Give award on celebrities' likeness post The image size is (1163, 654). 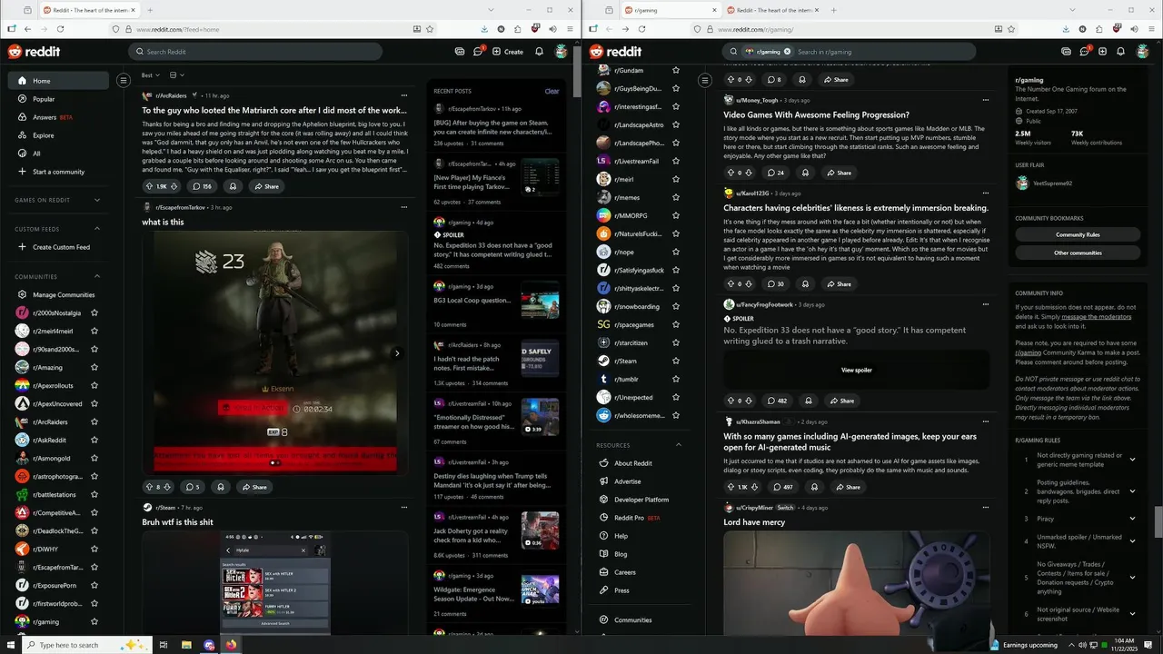click(805, 284)
